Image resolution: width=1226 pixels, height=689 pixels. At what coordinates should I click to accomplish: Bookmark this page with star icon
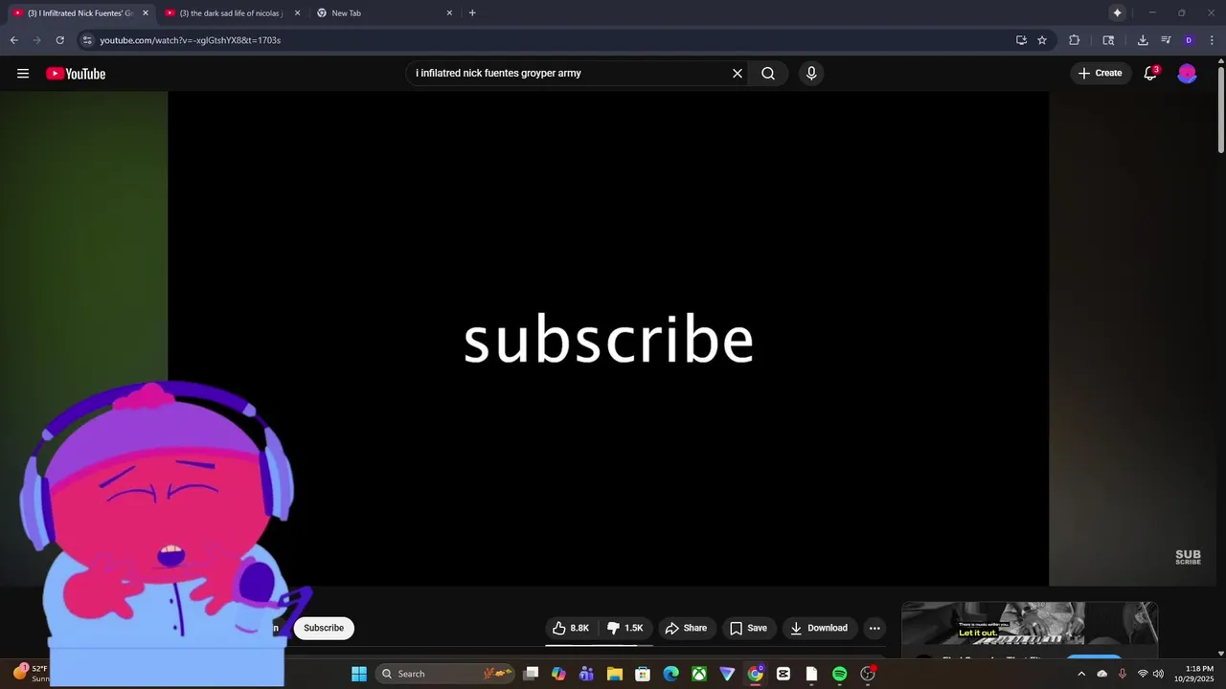(x=1042, y=40)
